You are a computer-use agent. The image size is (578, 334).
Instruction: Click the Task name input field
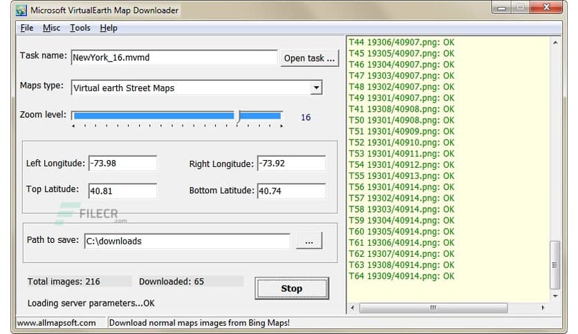tap(174, 58)
